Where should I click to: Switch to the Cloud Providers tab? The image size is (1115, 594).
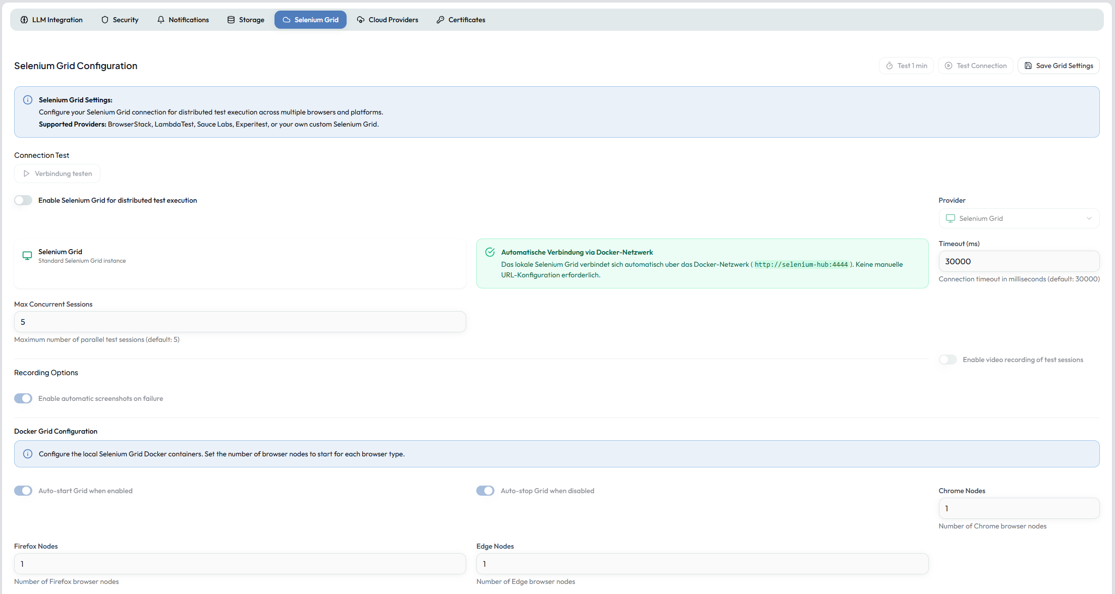pos(387,20)
